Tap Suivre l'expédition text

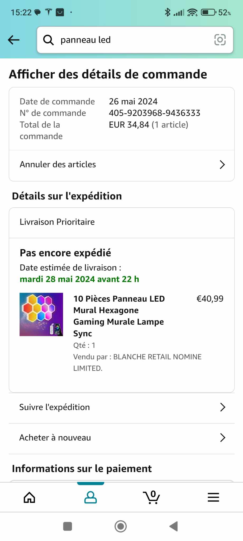coord(55,407)
